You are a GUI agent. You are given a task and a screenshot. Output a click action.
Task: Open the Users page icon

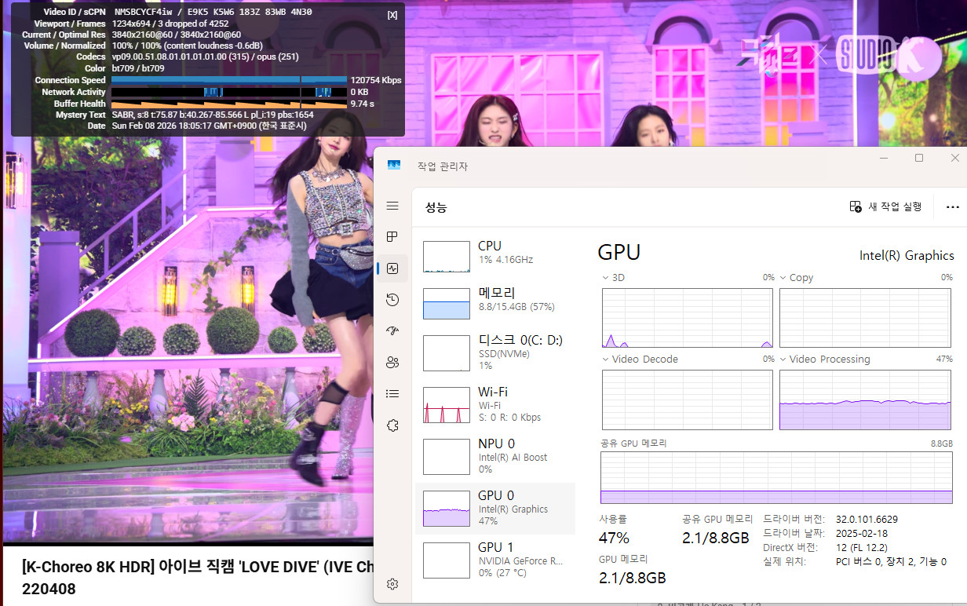tap(392, 362)
